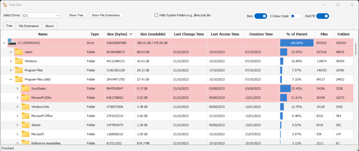Disable the Red Fill toggle
The image size is (359, 151).
pyautogui.click(x=322, y=16)
